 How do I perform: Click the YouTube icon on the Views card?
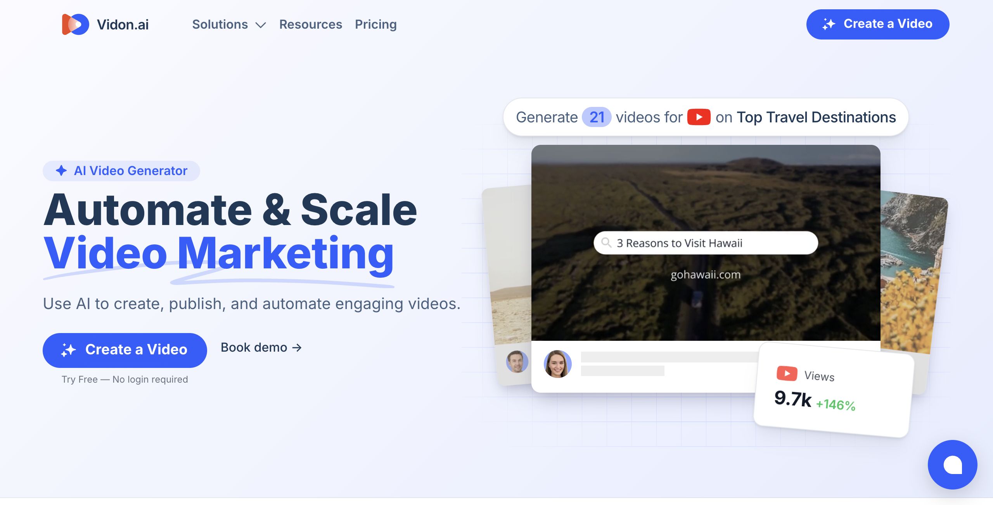787,373
